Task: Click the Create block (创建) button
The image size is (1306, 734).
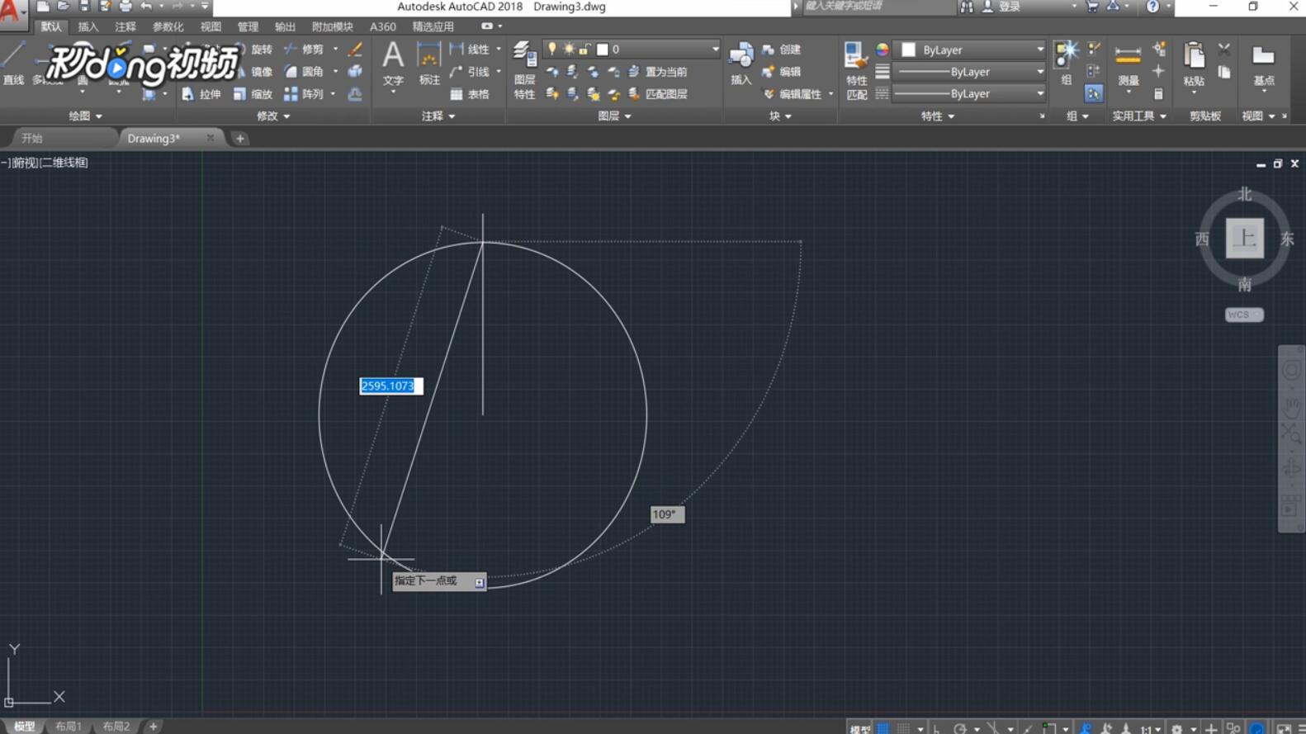Action: pos(782,50)
